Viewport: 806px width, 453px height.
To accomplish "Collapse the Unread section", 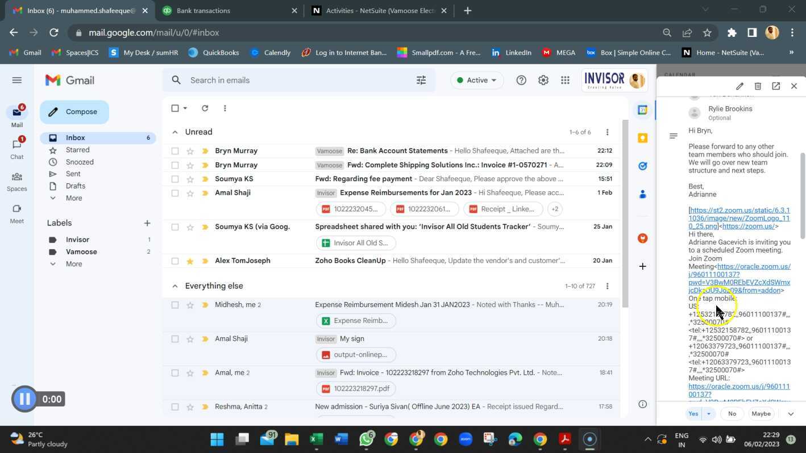I will point(175,132).
